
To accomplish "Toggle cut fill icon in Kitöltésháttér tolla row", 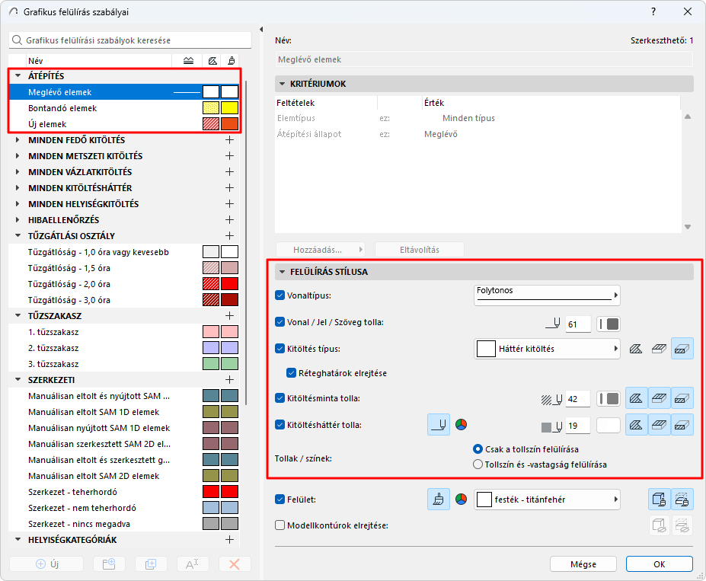I will pos(682,425).
